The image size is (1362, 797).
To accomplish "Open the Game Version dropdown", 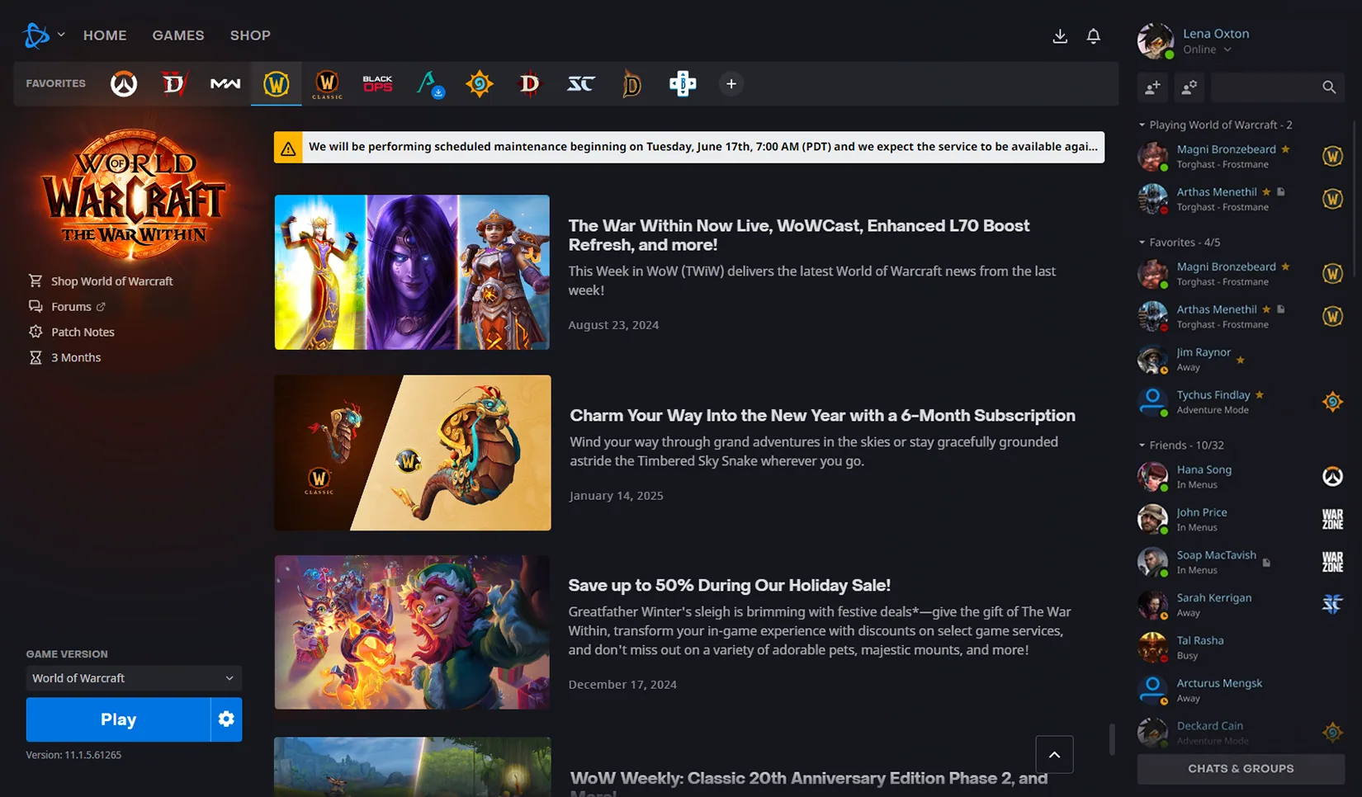I will [x=134, y=678].
